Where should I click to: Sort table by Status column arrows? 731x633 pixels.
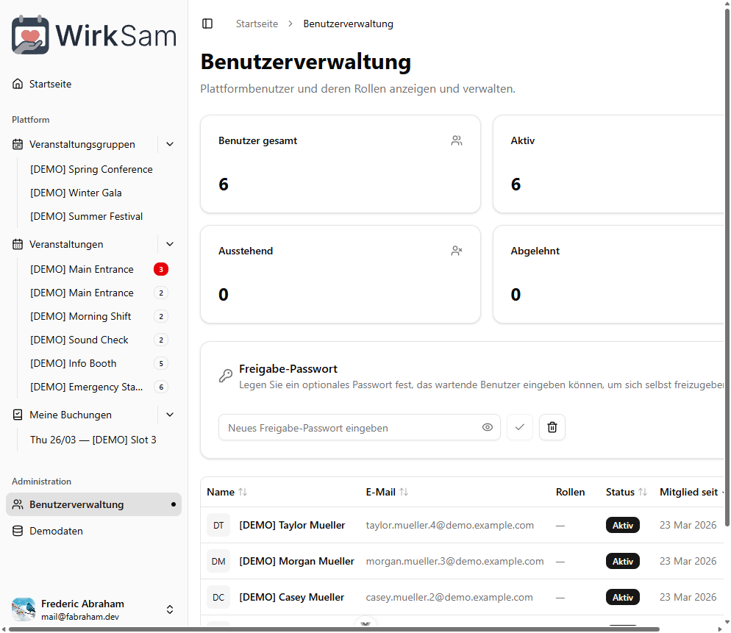(643, 492)
